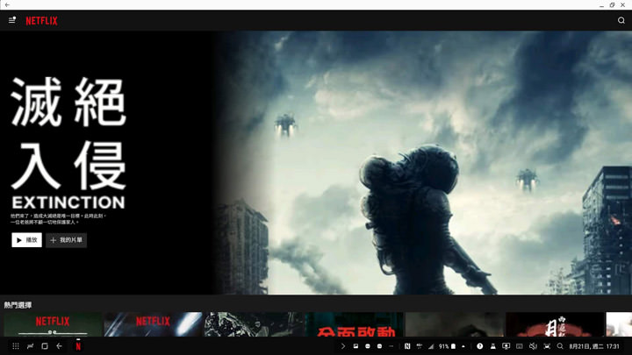The height and width of the screenshot is (355, 632).
Task: Click the taskbar back arrow button
Action: pos(60,346)
